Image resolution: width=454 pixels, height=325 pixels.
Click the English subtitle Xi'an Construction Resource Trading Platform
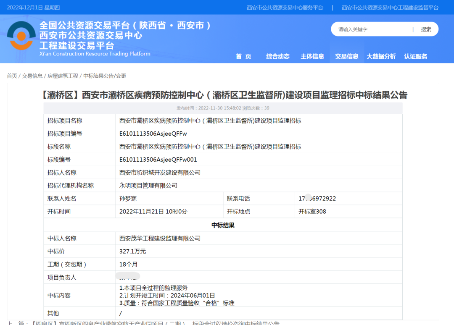coord(95,54)
